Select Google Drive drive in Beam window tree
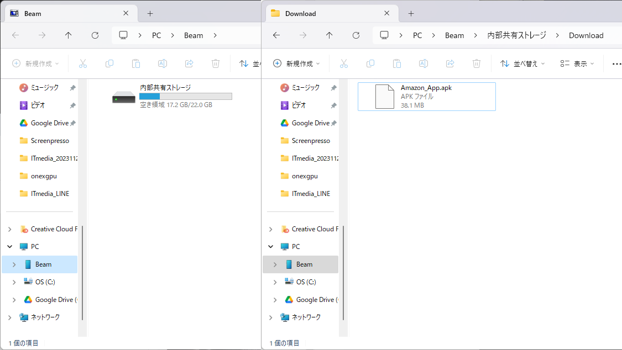Screen dimensions: 622x350 [50, 300]
